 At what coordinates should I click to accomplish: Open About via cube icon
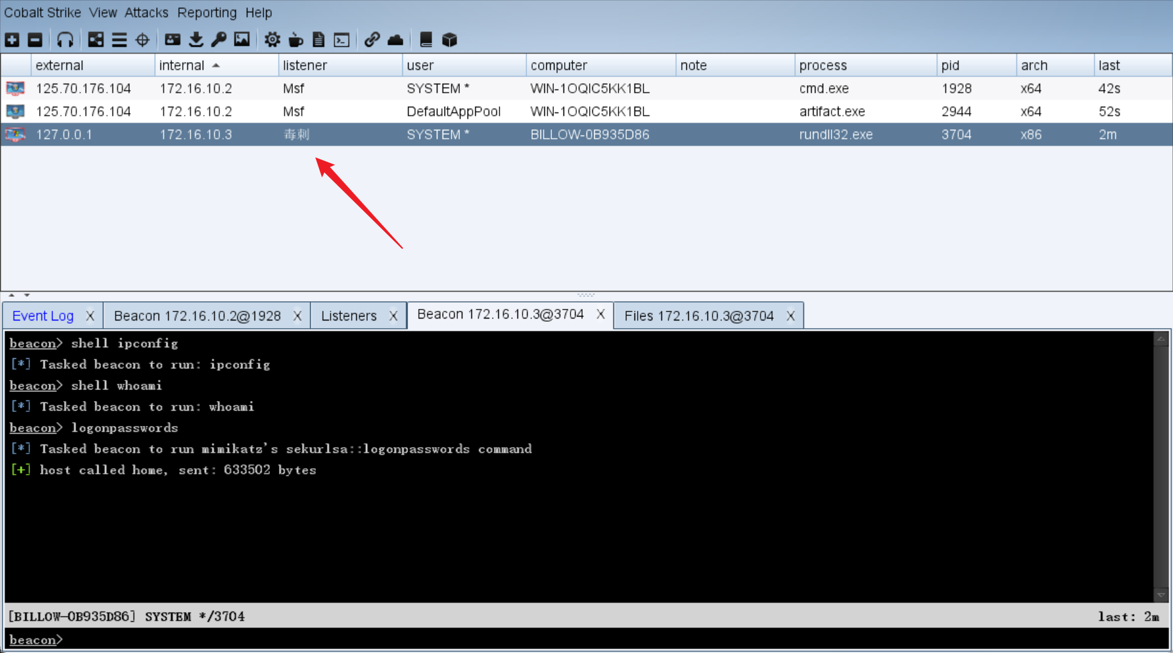450,40
